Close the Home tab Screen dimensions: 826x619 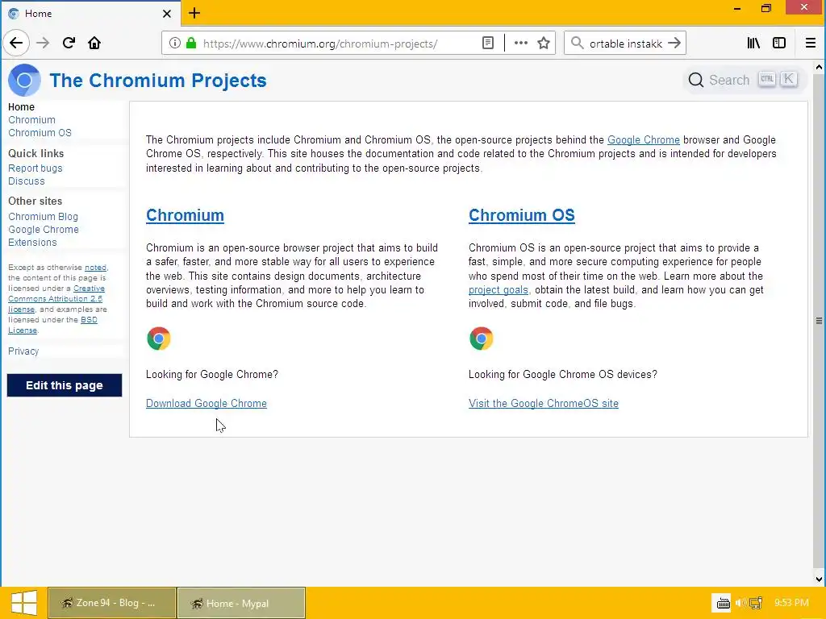point(166,14)
